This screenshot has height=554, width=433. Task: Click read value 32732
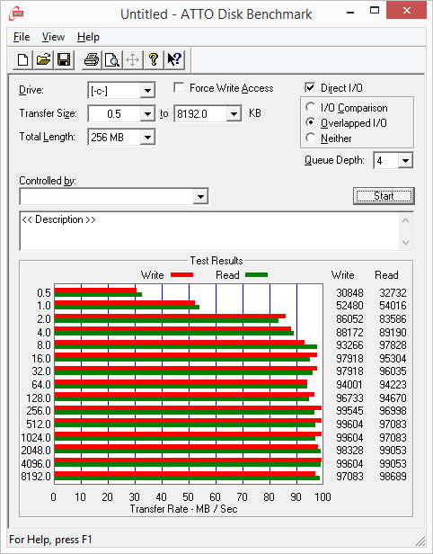click(x=393, y=292)
